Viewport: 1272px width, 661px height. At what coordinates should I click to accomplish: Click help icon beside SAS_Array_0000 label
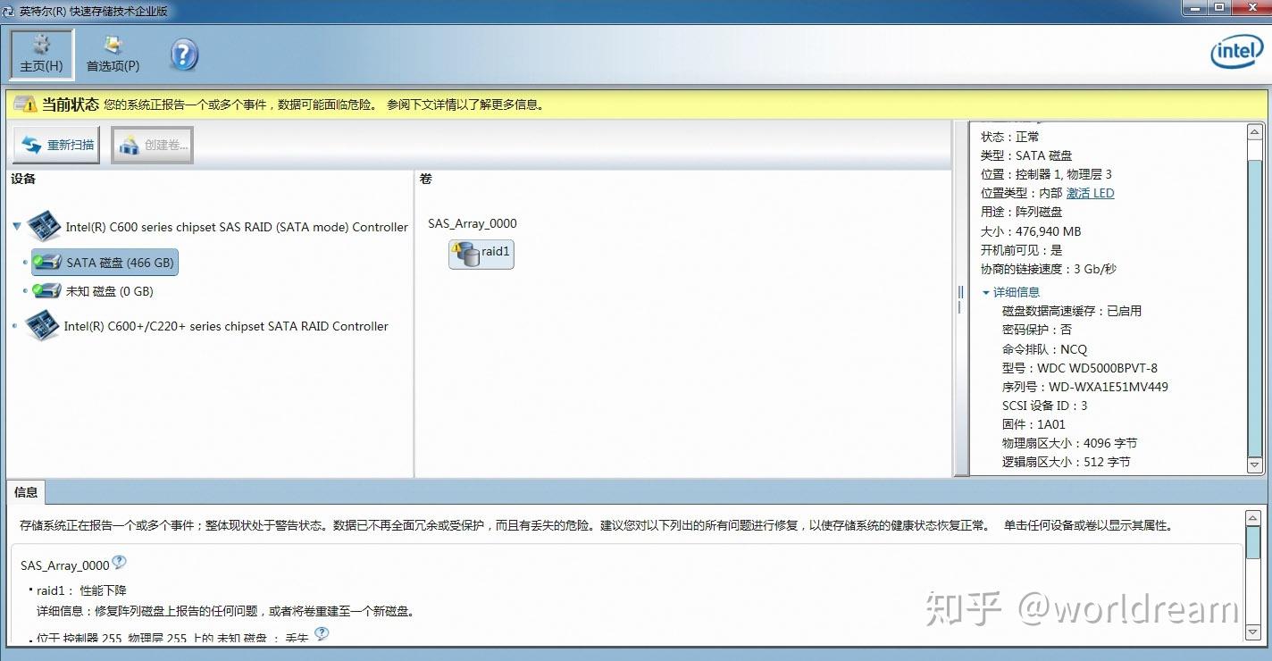pos(118,562)
